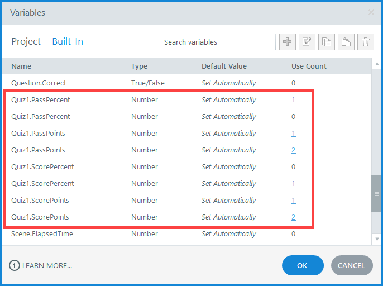Sort by the Use Count column header

point(309,66)
